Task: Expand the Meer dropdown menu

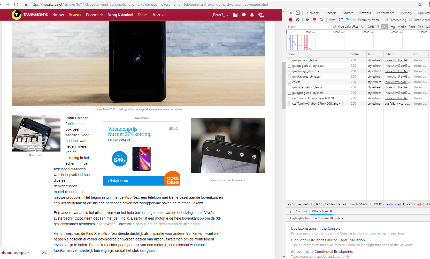Action: (158, 15)
